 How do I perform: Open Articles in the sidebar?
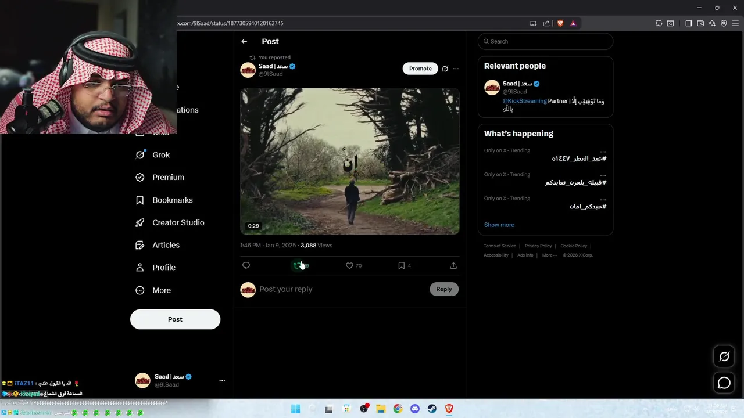pos(158,245)
